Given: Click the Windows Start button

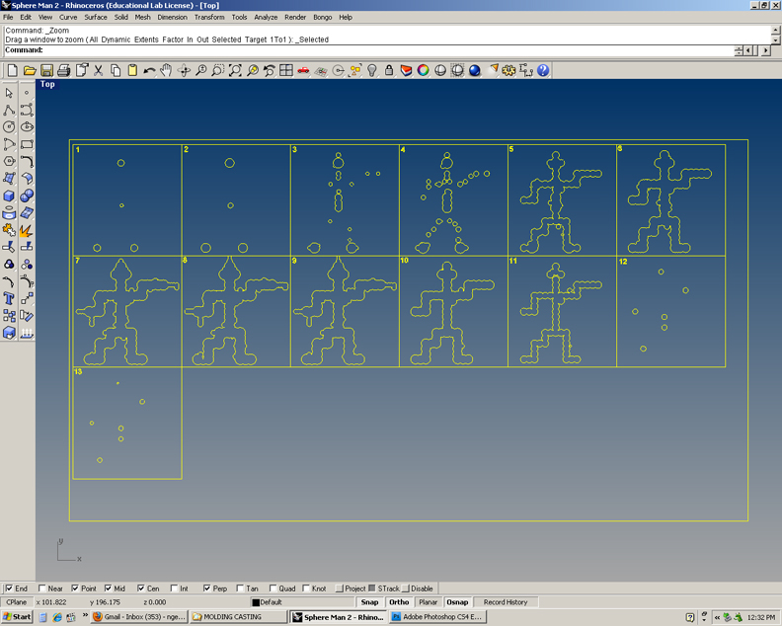Looking at the screenshot, I should (17, 617).
